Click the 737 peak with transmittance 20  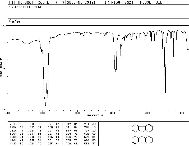pos(90,130)
